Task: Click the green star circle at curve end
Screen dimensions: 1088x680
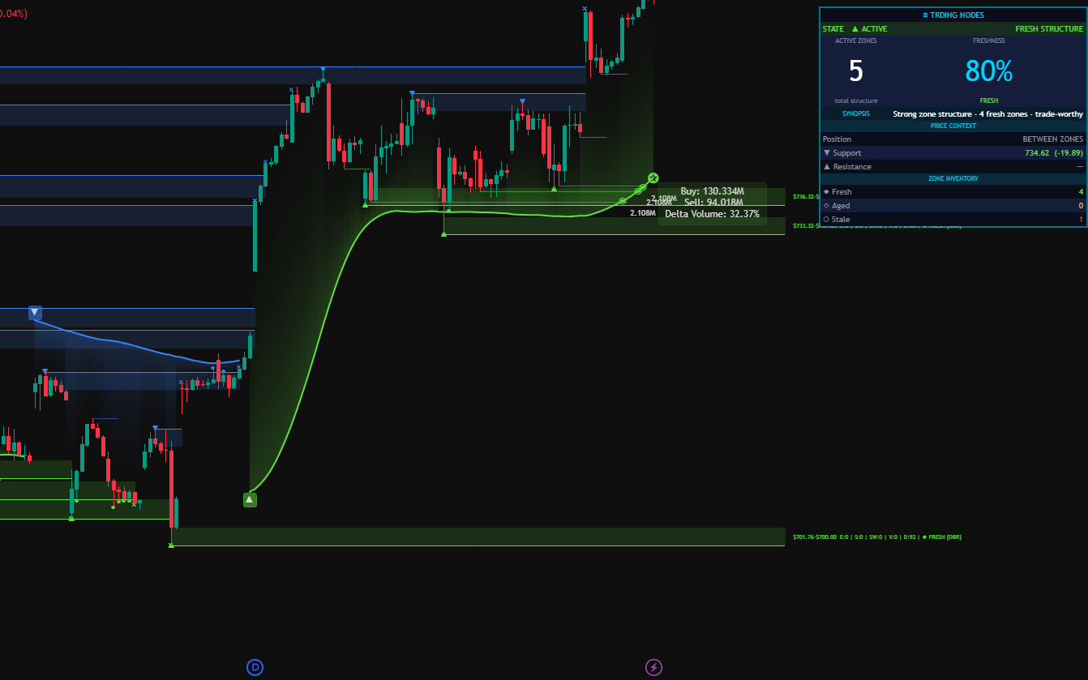Action: tap(653, 177)
